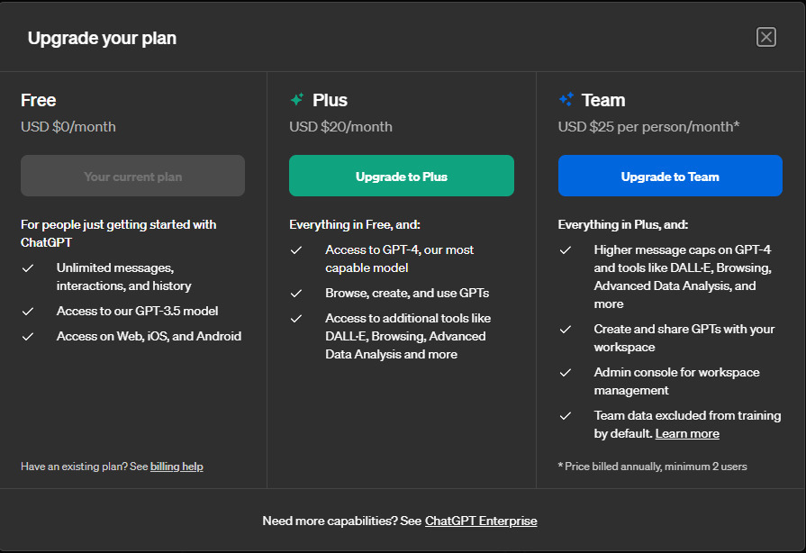Click Browse, create, and use GPTs text
The image size is (806, 553).
coord(407,293)
